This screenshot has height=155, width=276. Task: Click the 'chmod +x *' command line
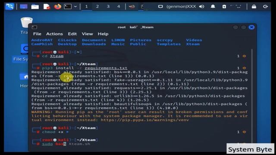click(x=55, y=132)
